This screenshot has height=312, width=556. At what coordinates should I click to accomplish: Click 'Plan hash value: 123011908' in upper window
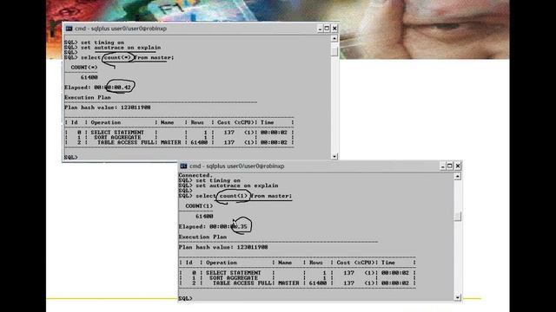[x=108, y=107]
